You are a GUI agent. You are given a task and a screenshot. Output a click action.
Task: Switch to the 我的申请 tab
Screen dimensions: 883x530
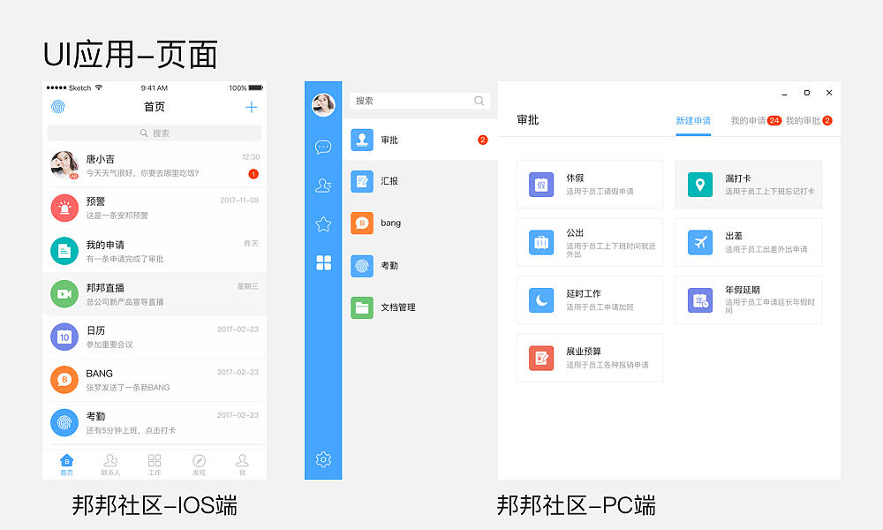(751, 119)
